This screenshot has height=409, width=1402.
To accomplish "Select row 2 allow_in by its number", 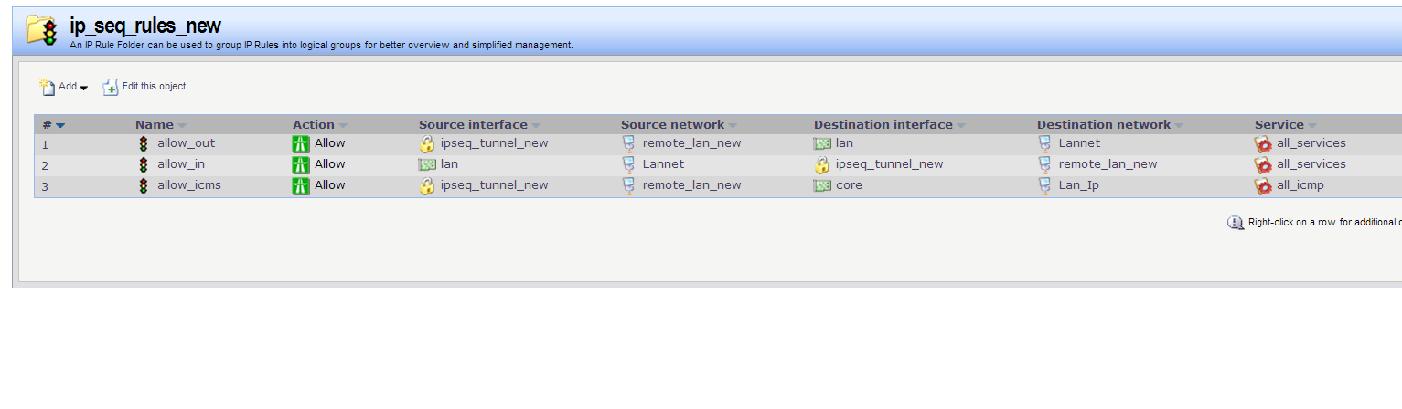I will (x=45, y=165).
